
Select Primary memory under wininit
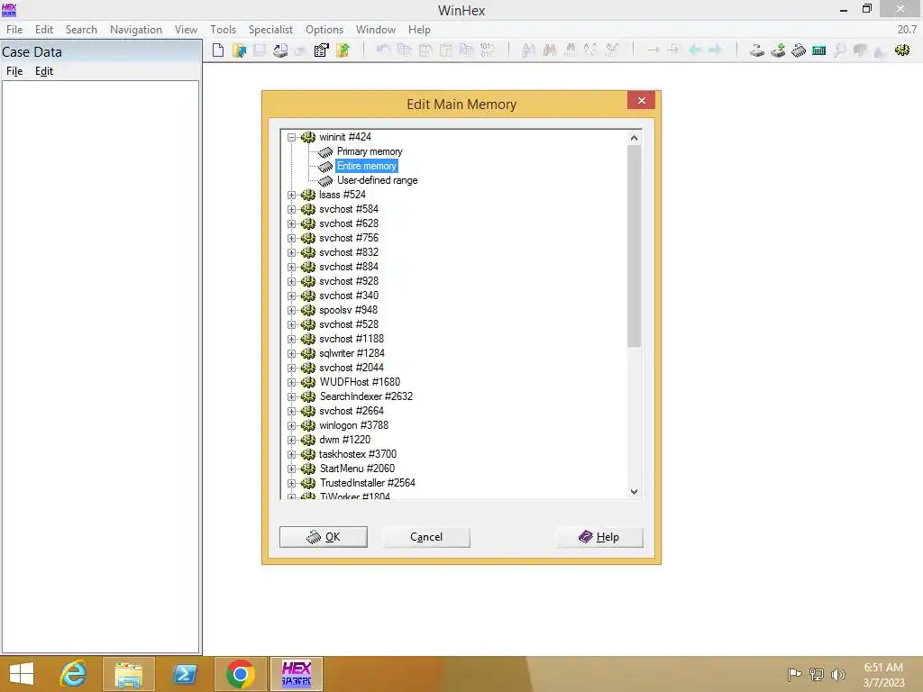(370, 151)
